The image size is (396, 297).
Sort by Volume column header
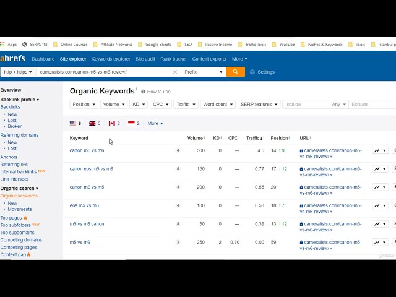point(195,138)
